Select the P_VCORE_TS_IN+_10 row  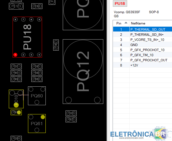(147, 40)
